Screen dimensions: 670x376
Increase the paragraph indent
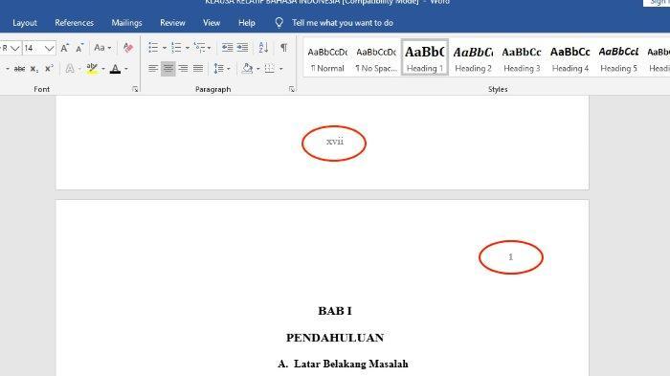coord(242,48)
